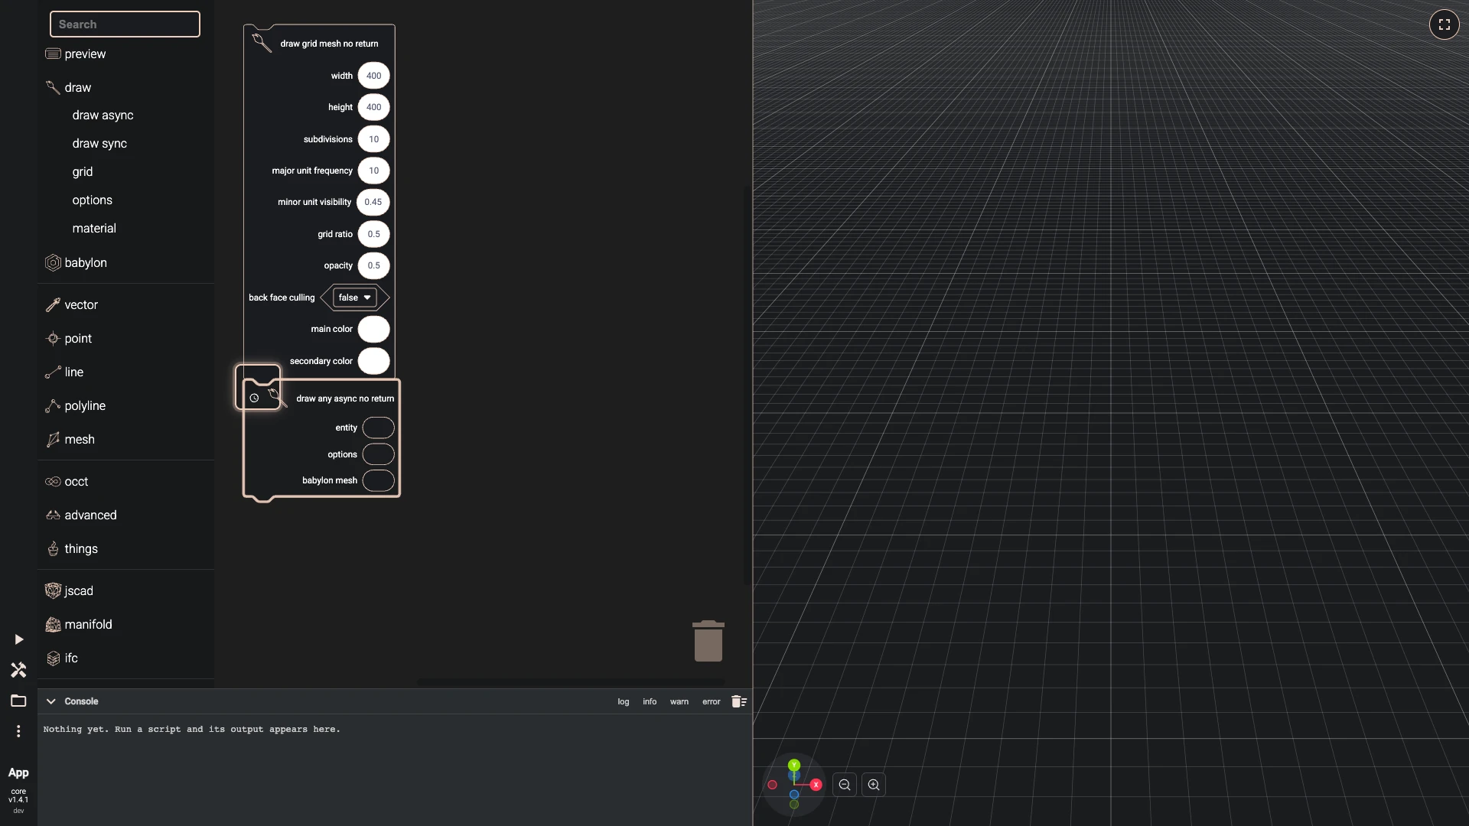
Task: Click the Search input field
Action: tap(125, 24)
